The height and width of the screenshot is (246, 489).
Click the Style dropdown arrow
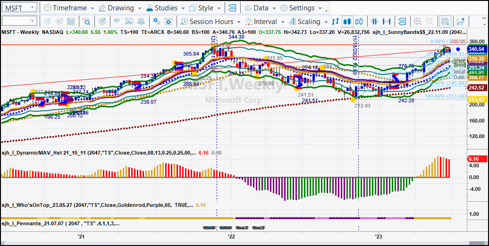[x=219, y=8]
